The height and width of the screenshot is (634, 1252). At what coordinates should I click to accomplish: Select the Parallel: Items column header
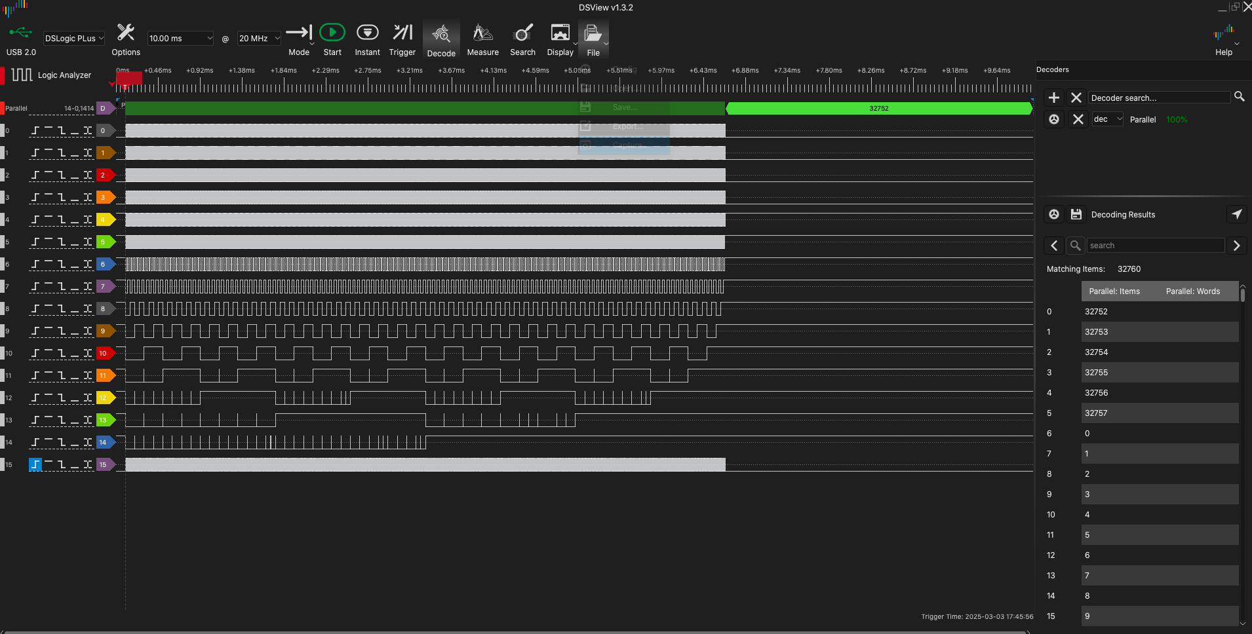point(1114,291)
